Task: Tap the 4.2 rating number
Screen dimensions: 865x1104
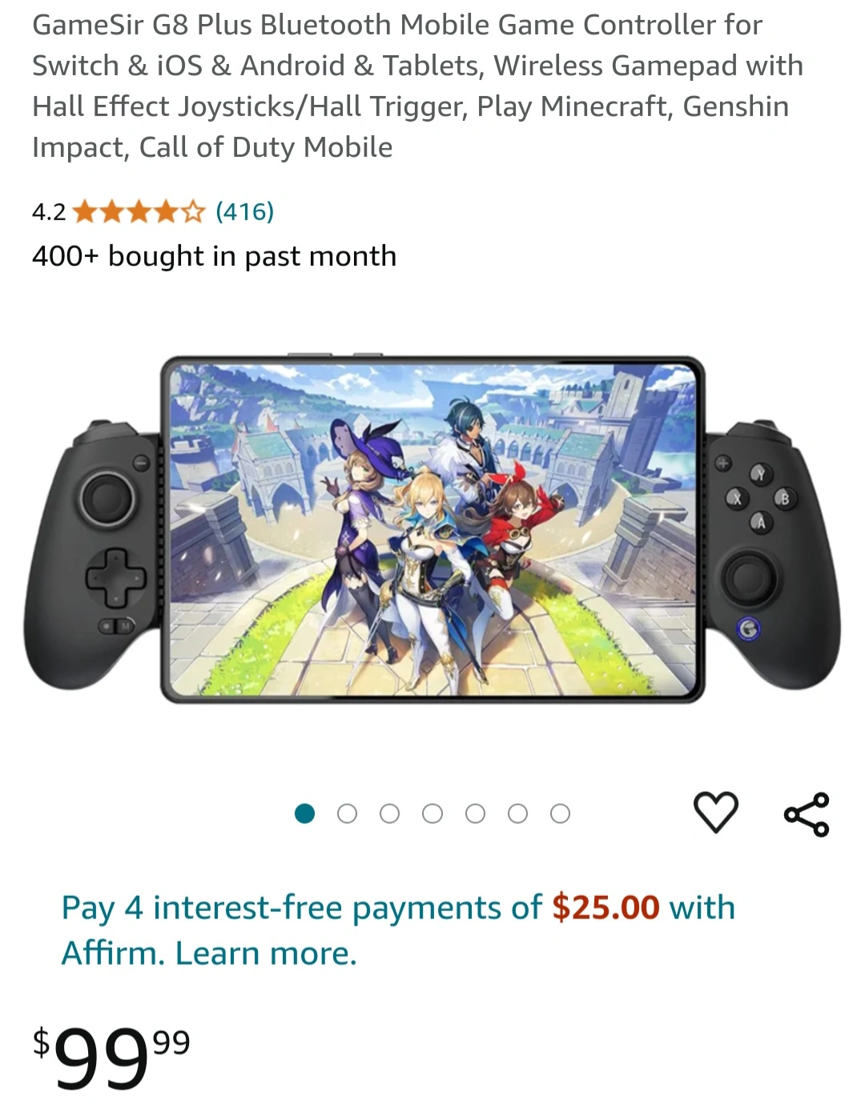Action: point(49,212)
